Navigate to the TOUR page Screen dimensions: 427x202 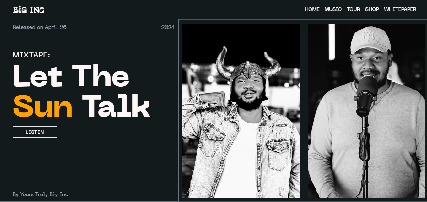[x=353, y=9]
